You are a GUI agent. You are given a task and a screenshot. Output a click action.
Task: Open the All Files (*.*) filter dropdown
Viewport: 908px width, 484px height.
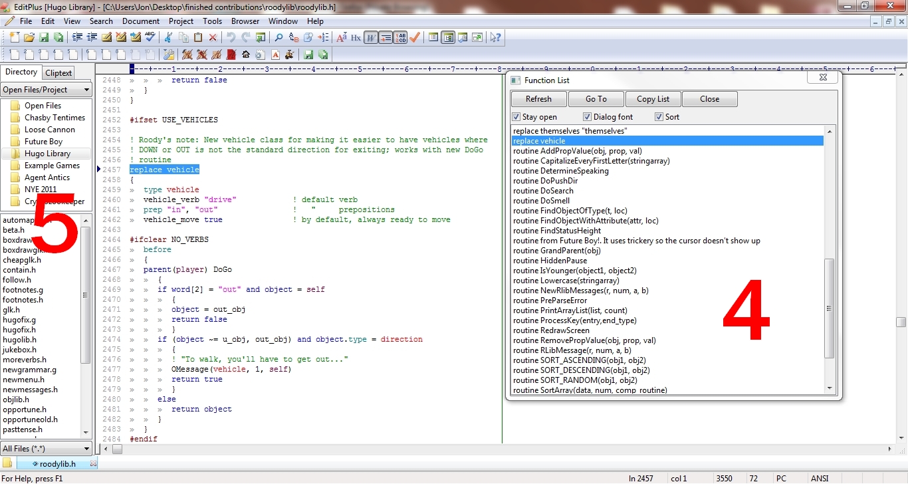coord(47,449)
